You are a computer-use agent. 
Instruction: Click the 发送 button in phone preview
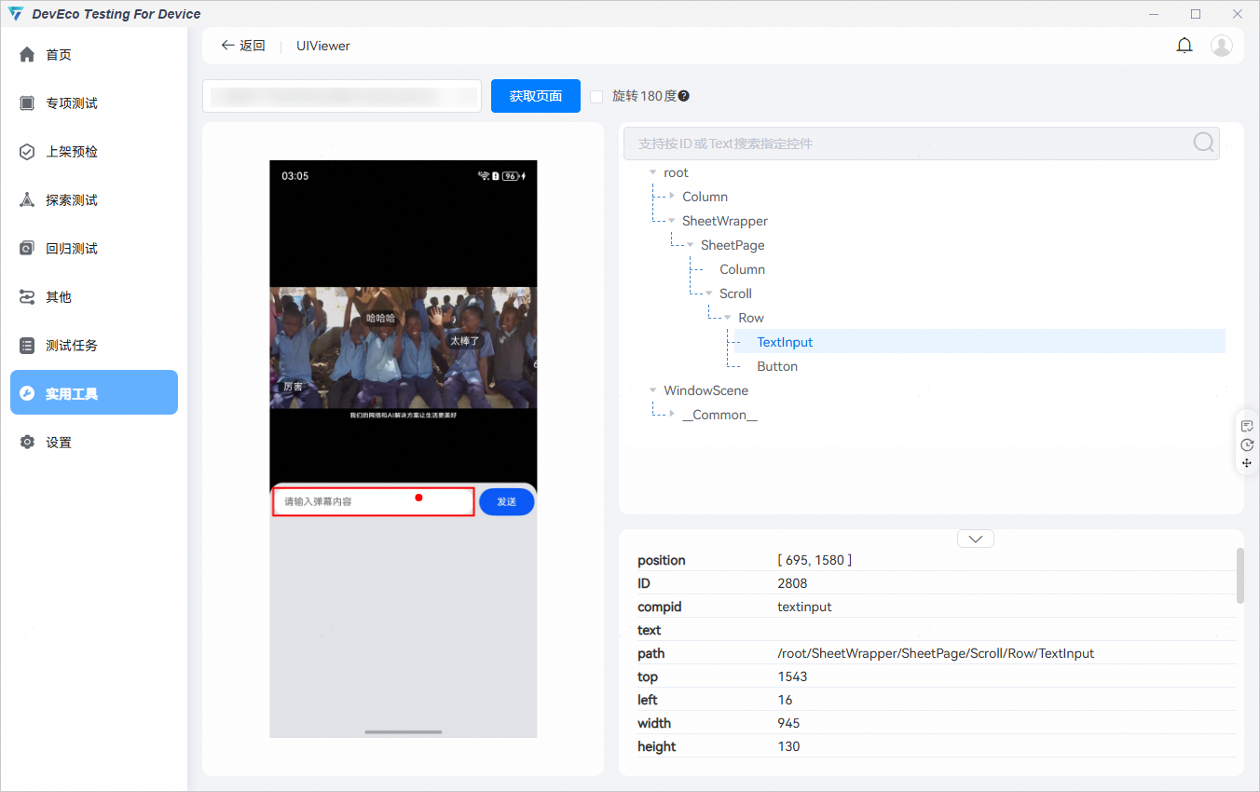click(507, 501)
